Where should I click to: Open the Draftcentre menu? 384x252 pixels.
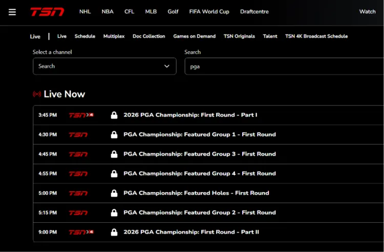[254, 11]
